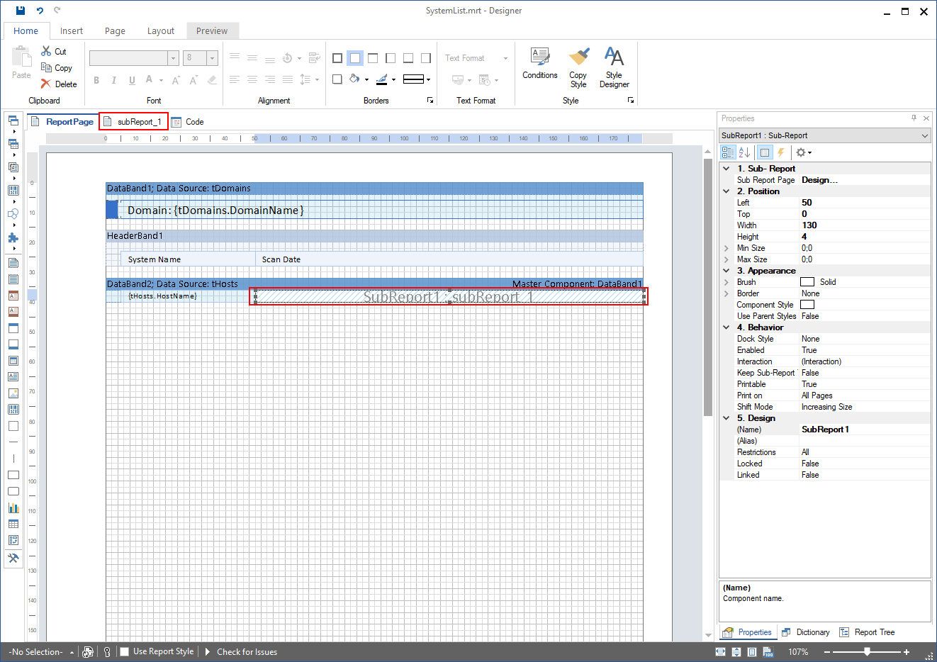
Task: Open the Style Designer
Action: (x=614, y=67)
